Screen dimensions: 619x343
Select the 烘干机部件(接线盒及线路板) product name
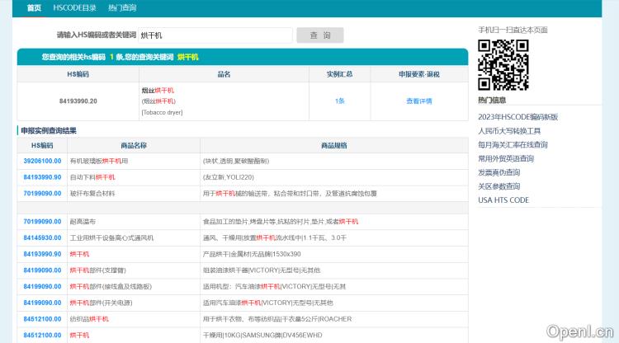point(111,286)
